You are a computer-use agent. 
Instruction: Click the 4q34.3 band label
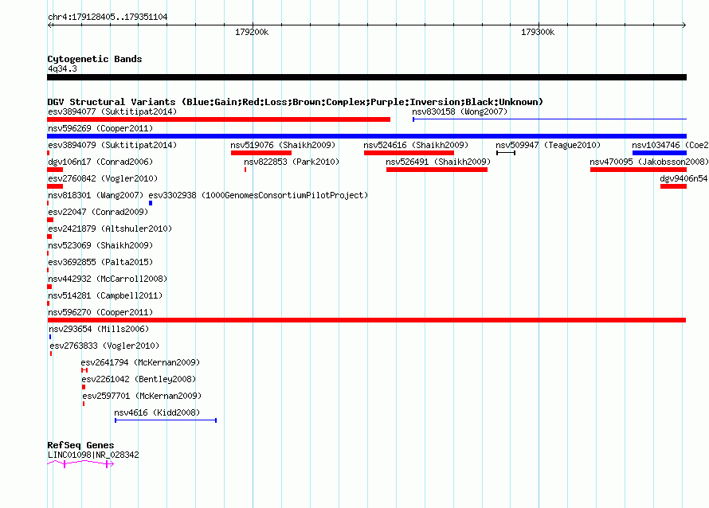(x=62, y=68)
